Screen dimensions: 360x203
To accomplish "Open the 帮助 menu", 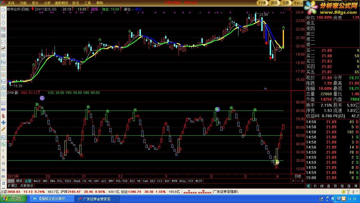I will coord(100,3).
